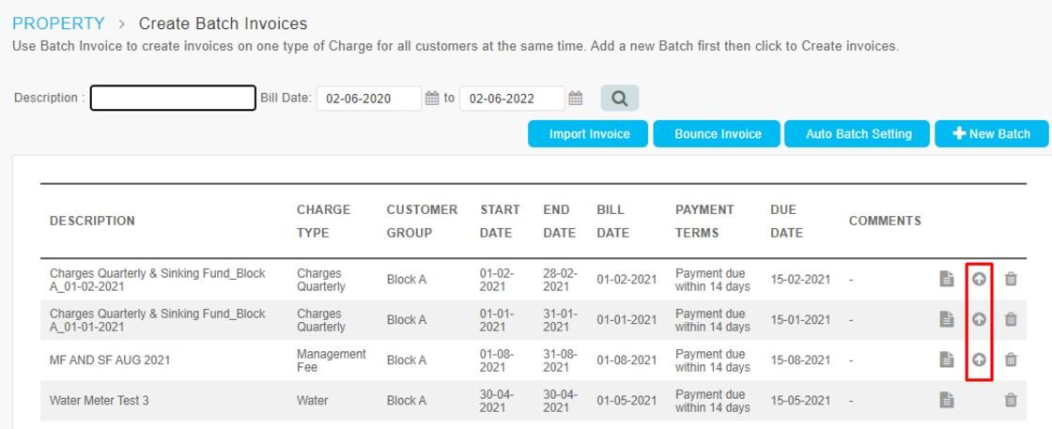Image resolution: width=1052 pixels, height=429 pixels.
Task: Click upload arrow for Block A_01-01-2021 batch
Action: point(979,320)
